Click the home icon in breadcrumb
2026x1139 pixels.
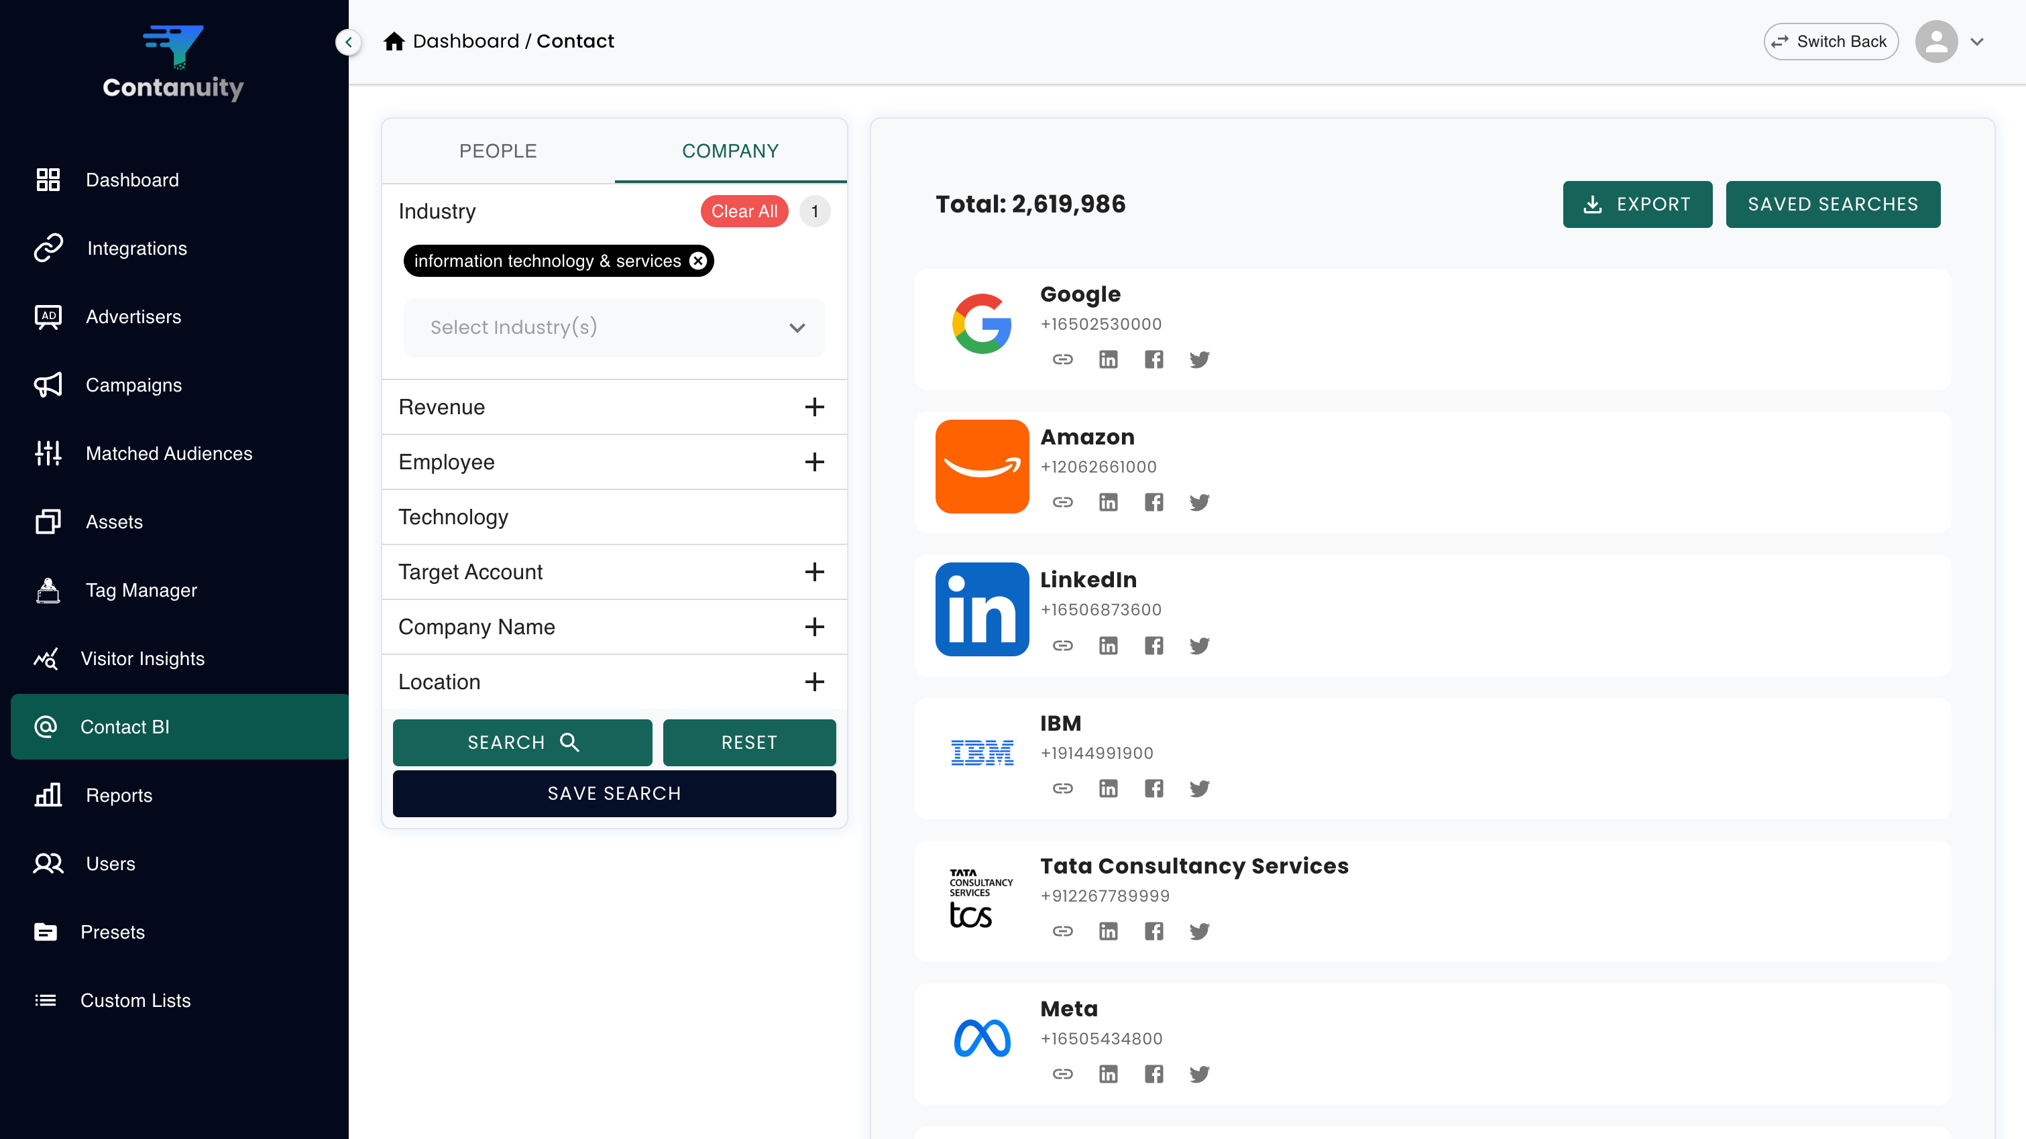394,41
